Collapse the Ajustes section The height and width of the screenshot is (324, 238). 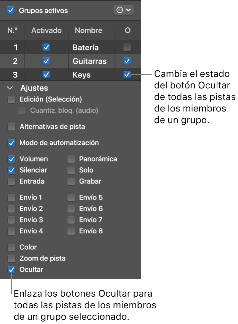pos(9,88)
